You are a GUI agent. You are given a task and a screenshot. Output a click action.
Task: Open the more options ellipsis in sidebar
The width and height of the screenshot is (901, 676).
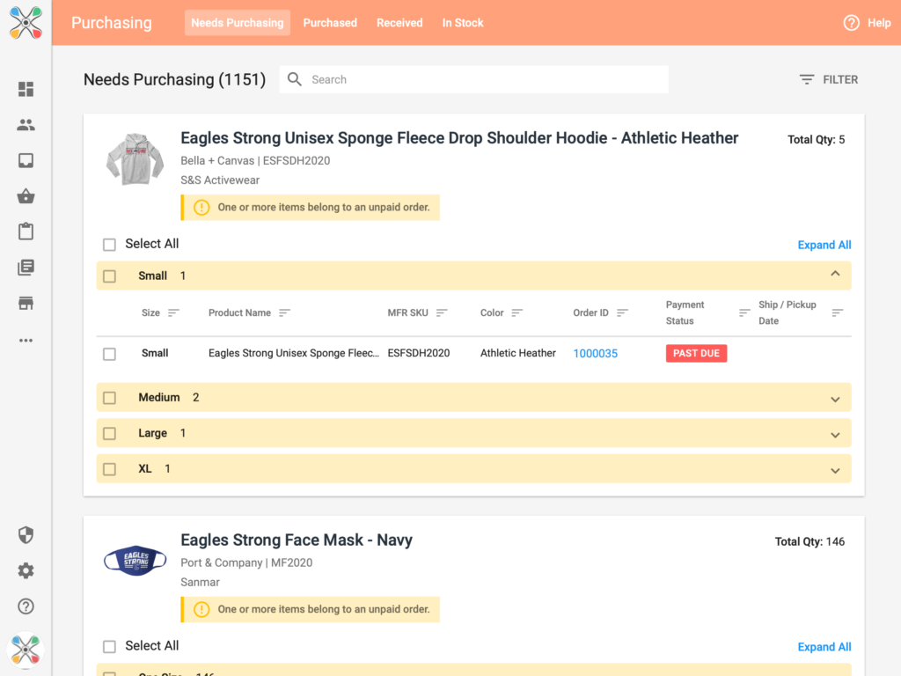pyautogui.click(x=26, y=341)
